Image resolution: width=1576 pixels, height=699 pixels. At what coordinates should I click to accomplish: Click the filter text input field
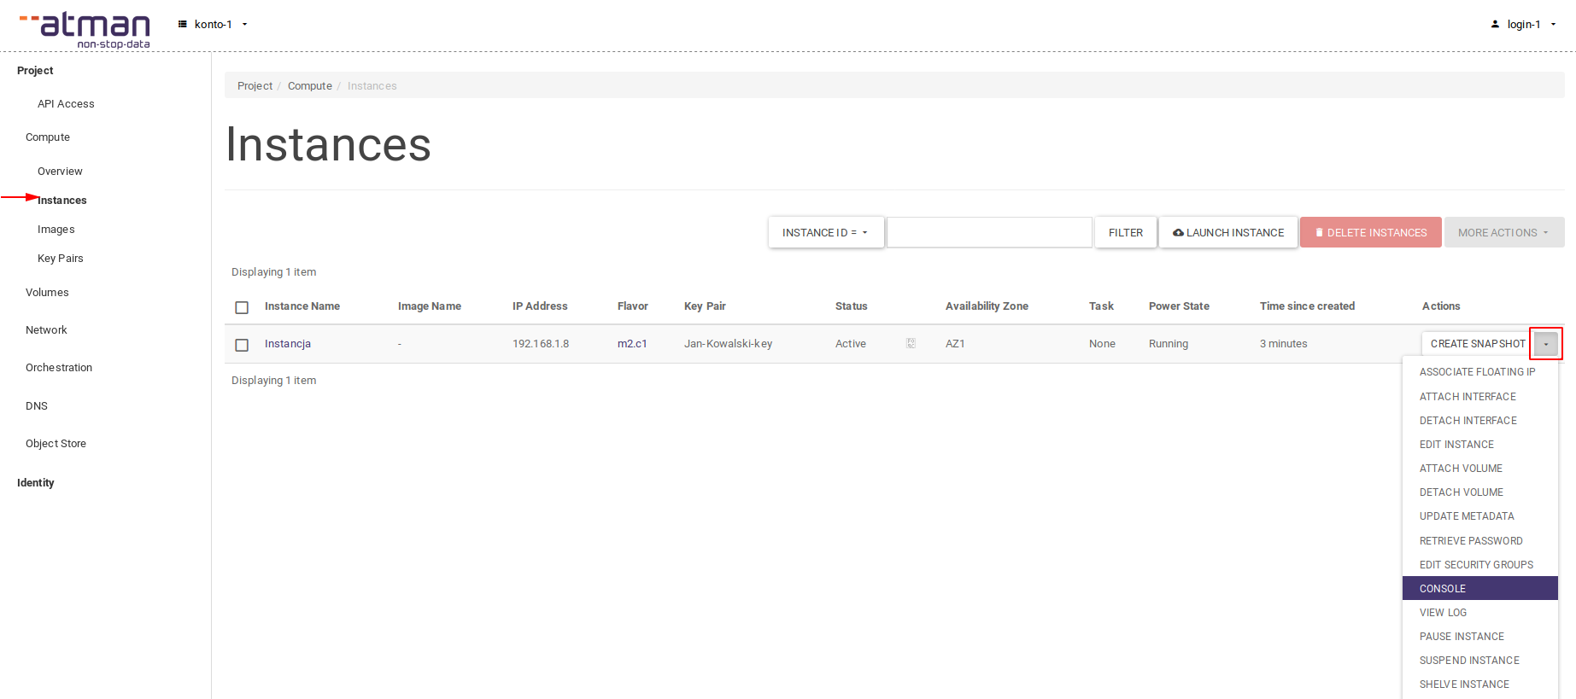(989, 232)
